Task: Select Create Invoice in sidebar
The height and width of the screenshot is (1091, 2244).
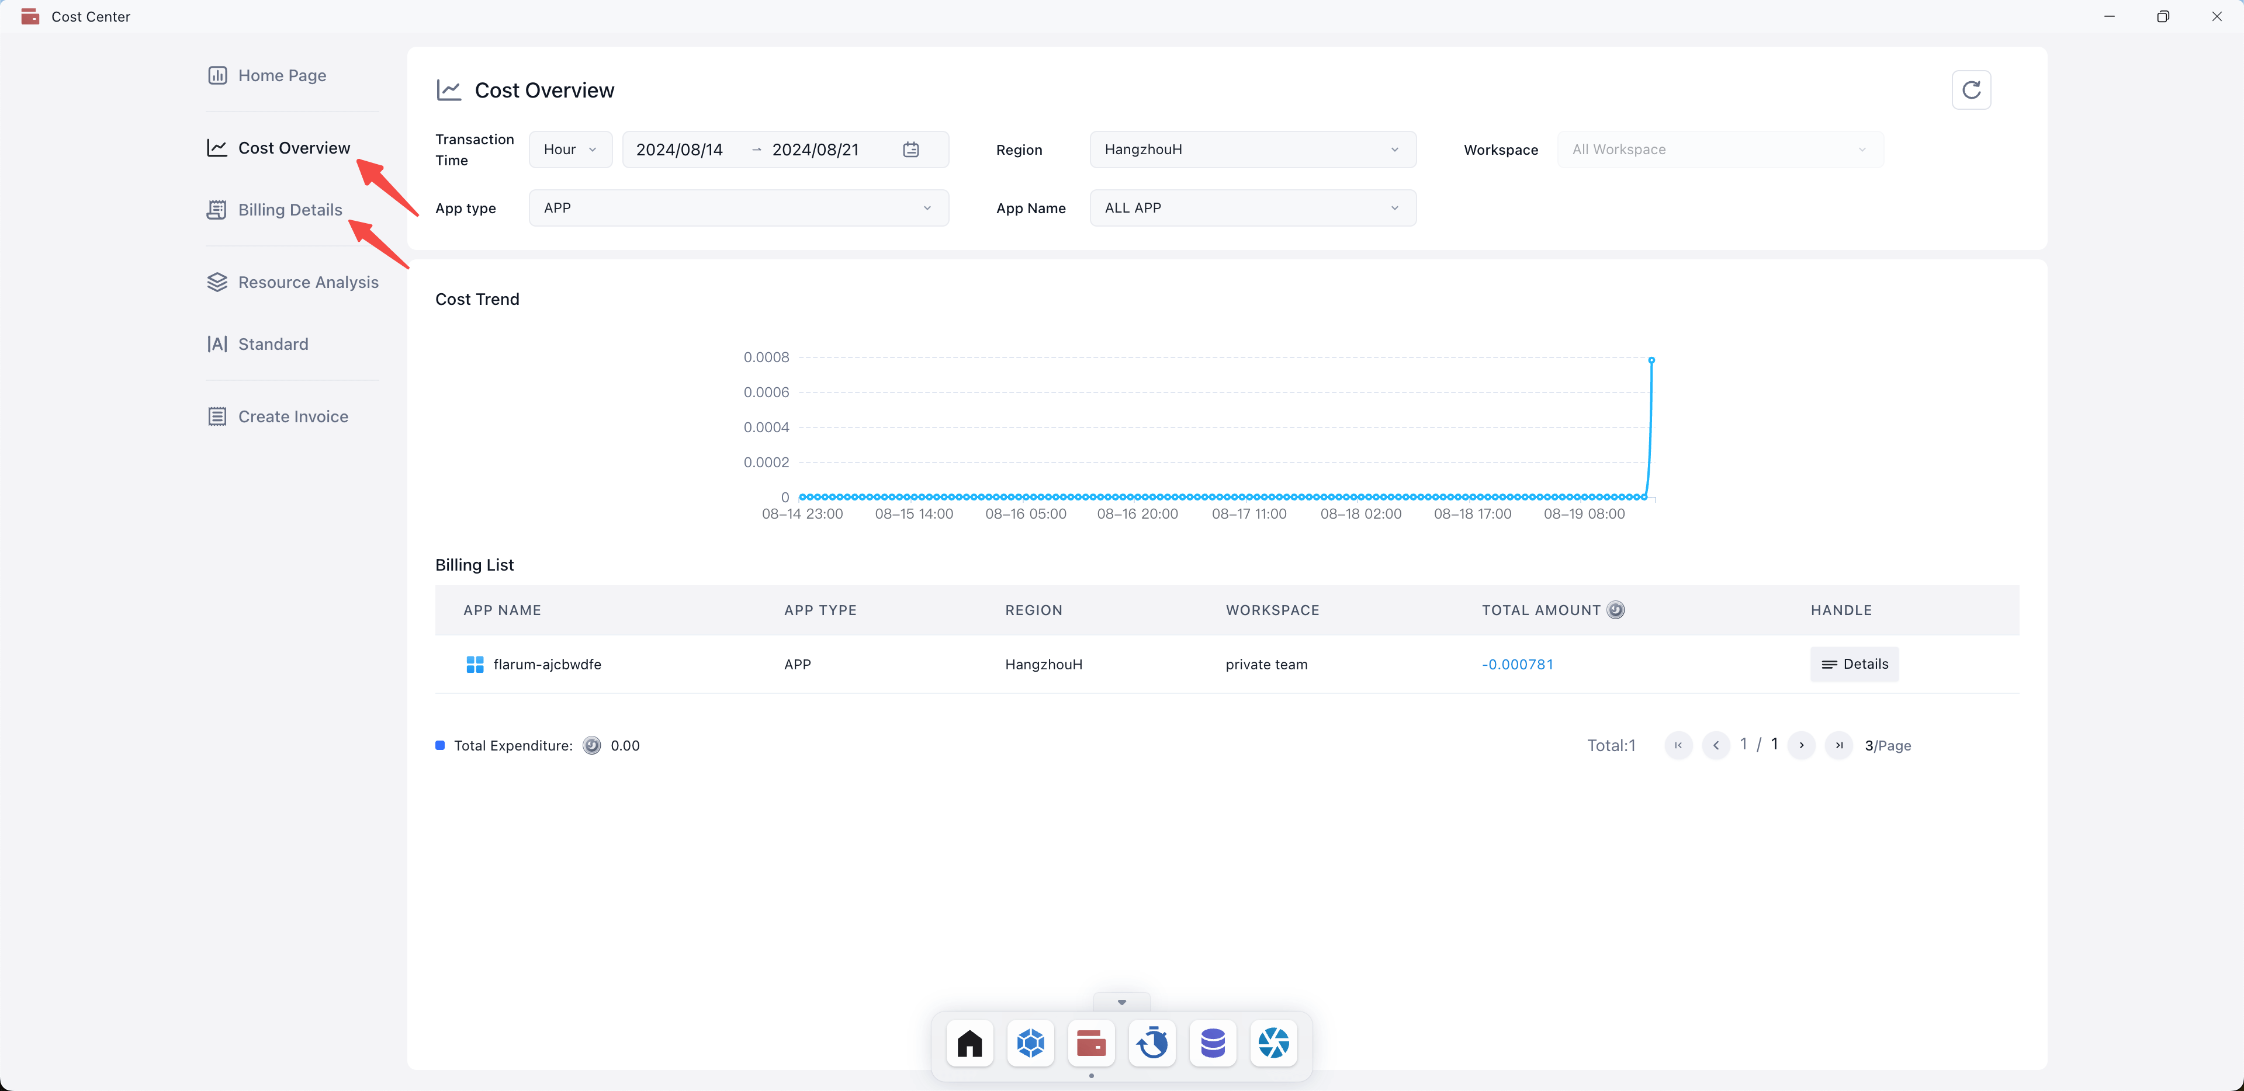Action: click(293, 416)
